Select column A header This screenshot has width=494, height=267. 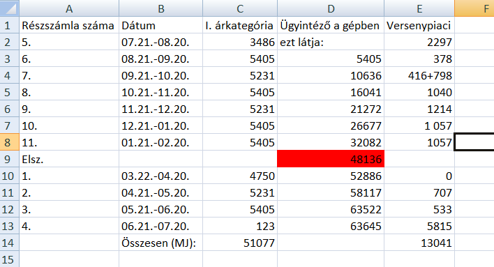pos(69,8)
